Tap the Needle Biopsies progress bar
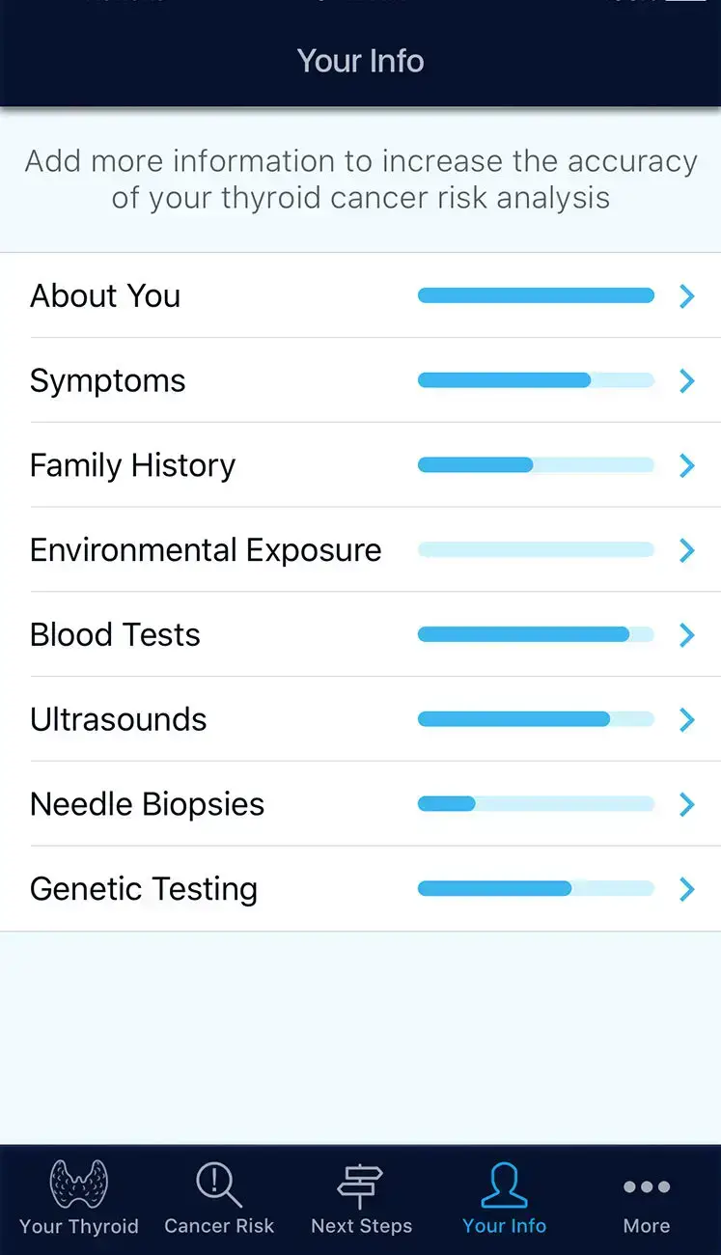The height and width of the screenshot is (1255, 721). 536,804
